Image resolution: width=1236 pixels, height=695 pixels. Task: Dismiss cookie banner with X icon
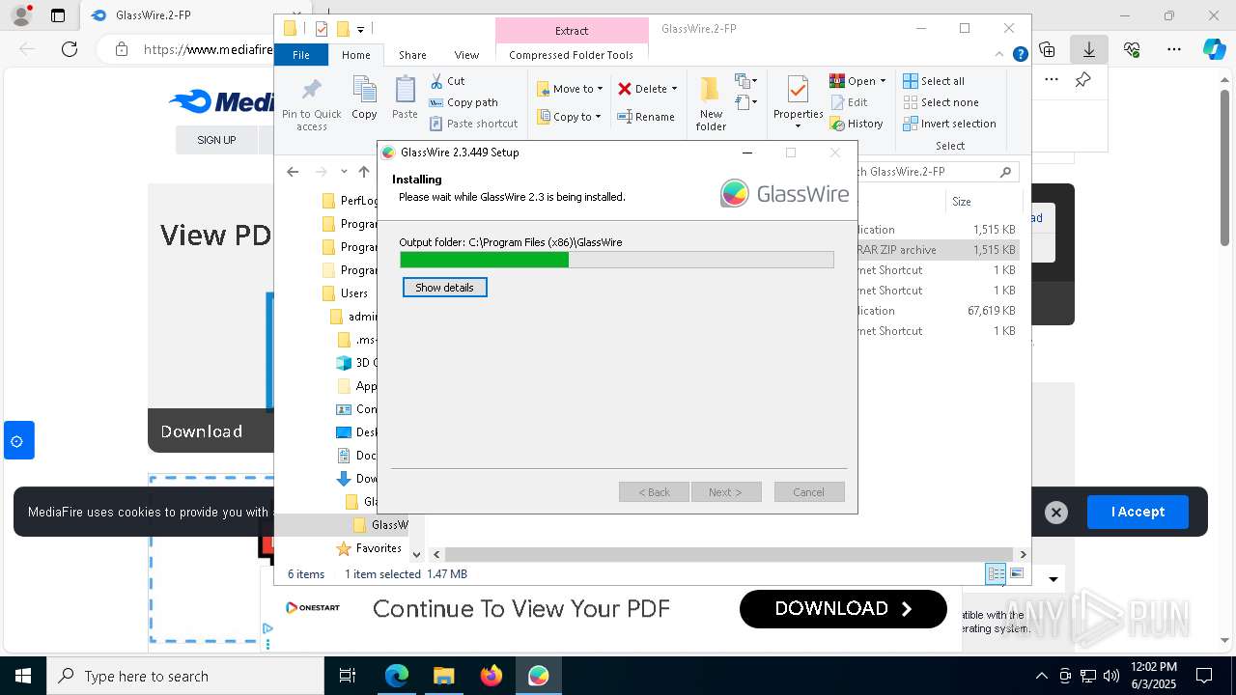[x=1056, y=513]
